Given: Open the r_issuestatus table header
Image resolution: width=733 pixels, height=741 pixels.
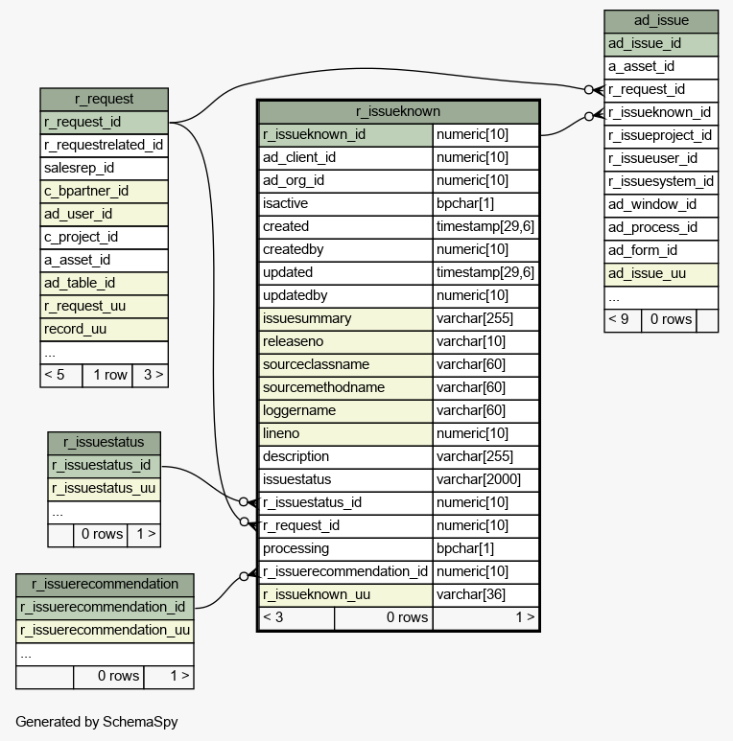Looking at the screenshot, I should tap(104, 442).
